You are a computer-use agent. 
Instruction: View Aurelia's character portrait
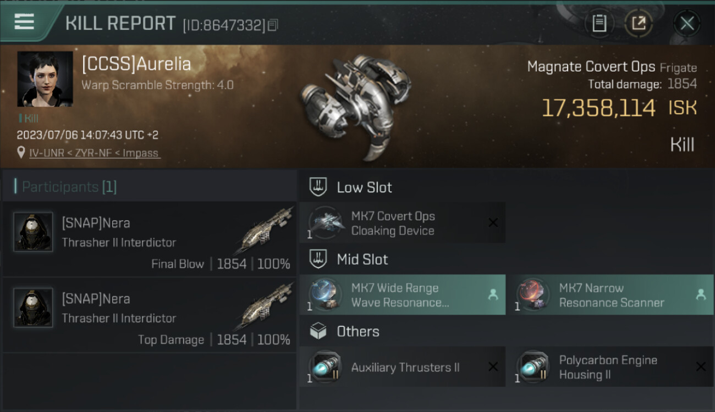pos(45,79)
